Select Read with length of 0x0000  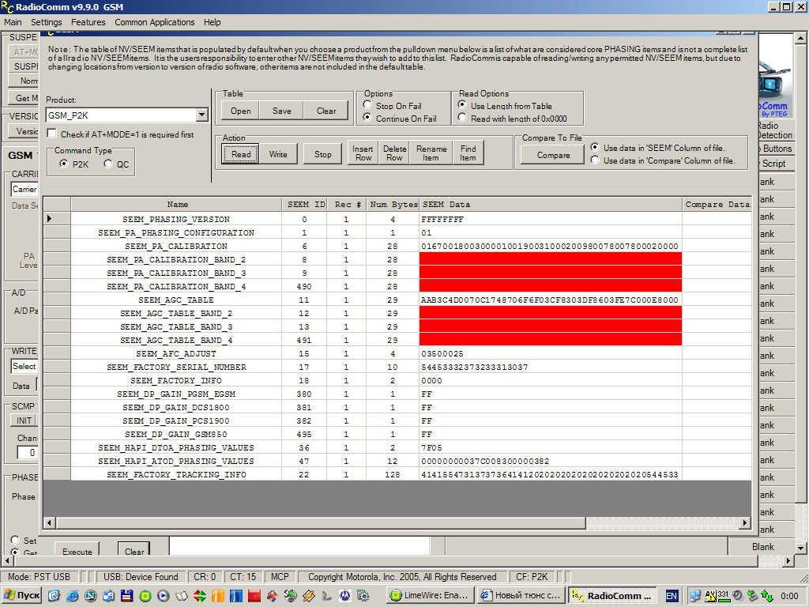(462, 118)
